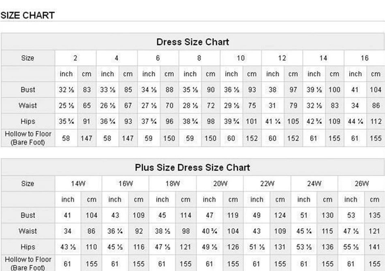Click the Bust row label in Dress Size Chart
Image resolution: width=385 pixels, height=271 pixels.
point(28,90)
